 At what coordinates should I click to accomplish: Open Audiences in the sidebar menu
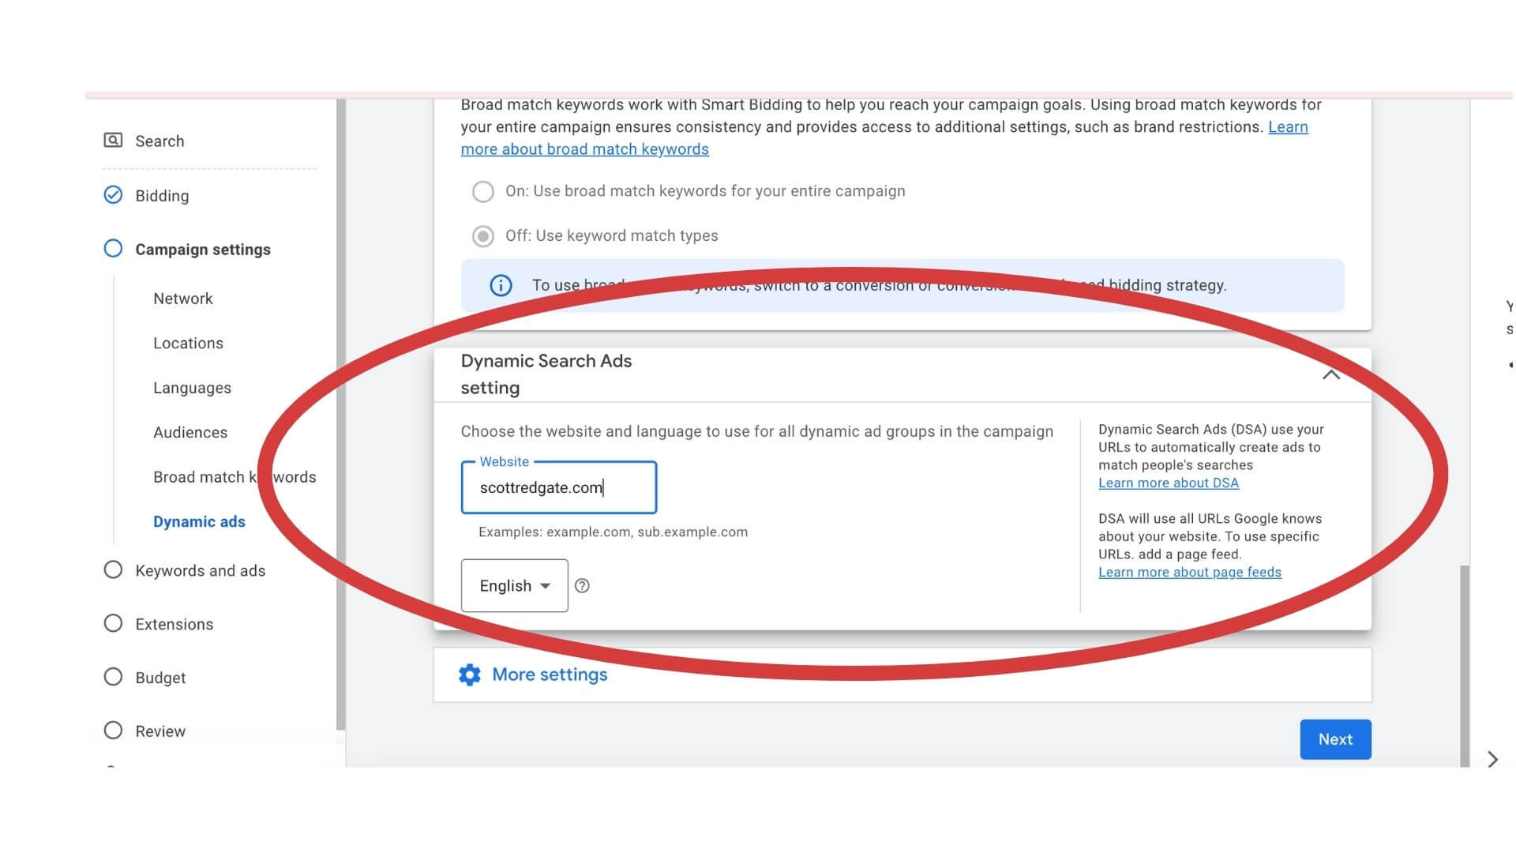click(190, 433)
